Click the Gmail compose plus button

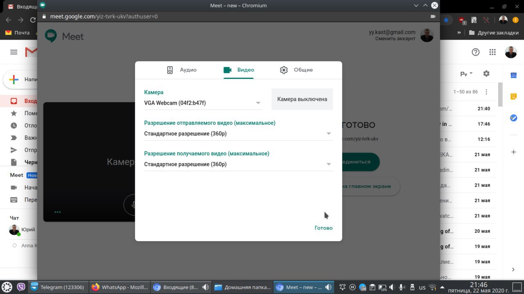pos(14,80)
